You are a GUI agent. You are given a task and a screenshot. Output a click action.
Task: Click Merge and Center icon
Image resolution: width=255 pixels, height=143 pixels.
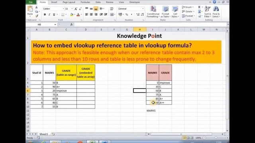click(x=112, y=15)
